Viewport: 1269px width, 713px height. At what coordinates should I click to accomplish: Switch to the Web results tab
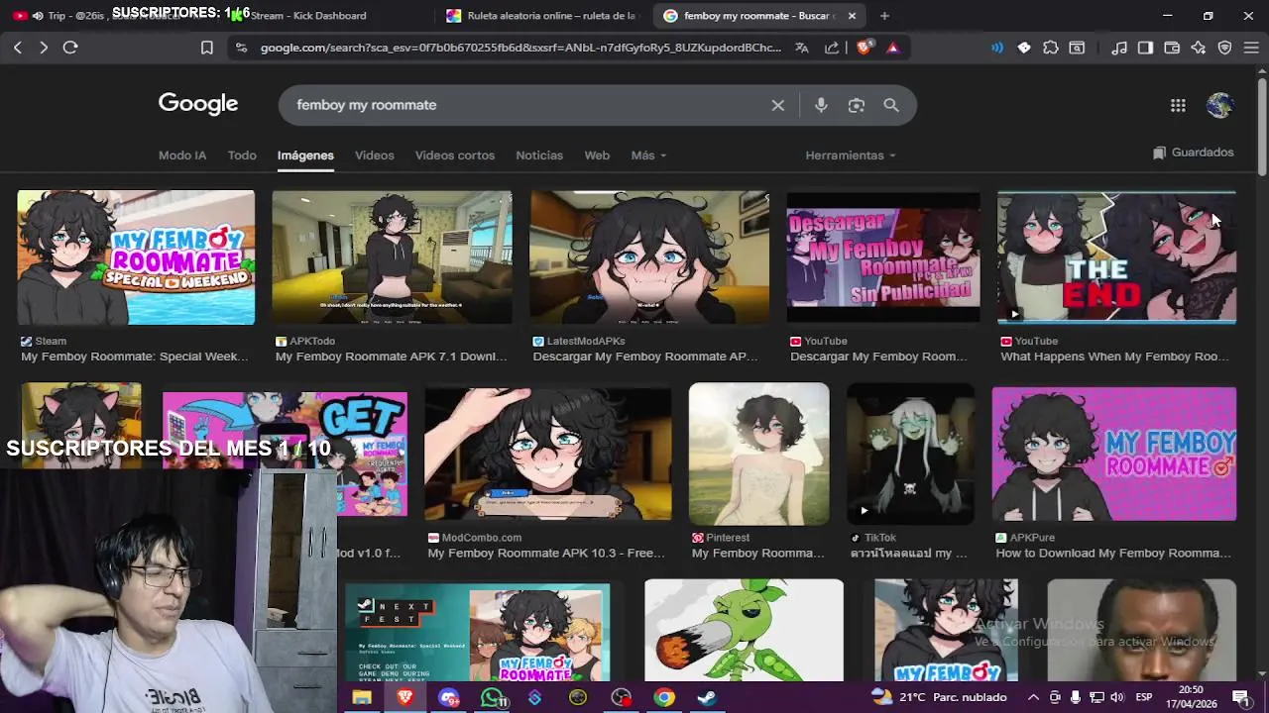(597, 155)
